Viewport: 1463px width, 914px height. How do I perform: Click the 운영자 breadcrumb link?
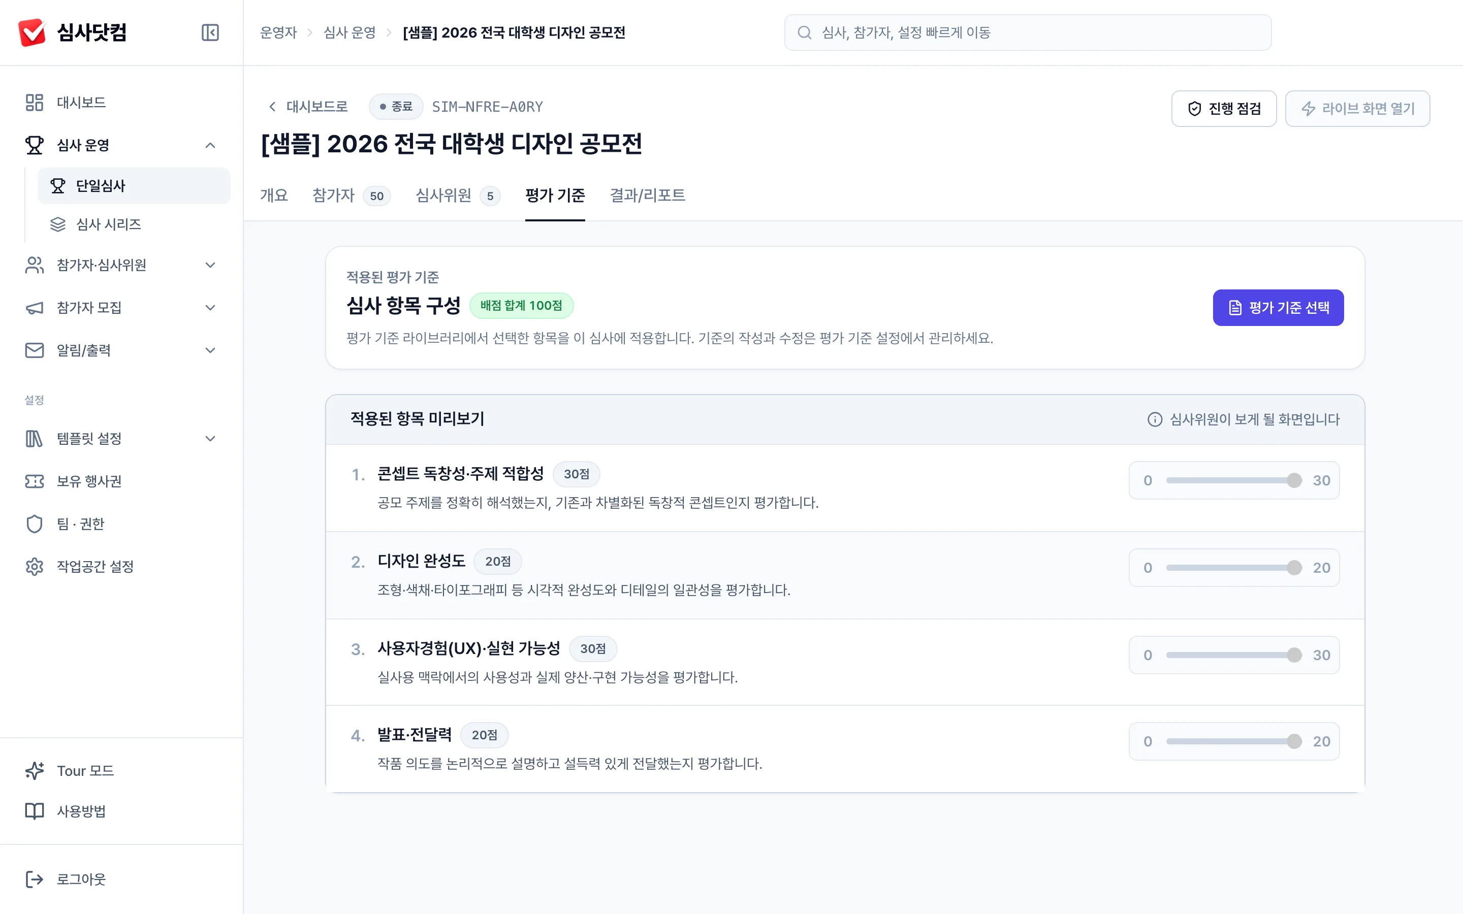(279, 32)
